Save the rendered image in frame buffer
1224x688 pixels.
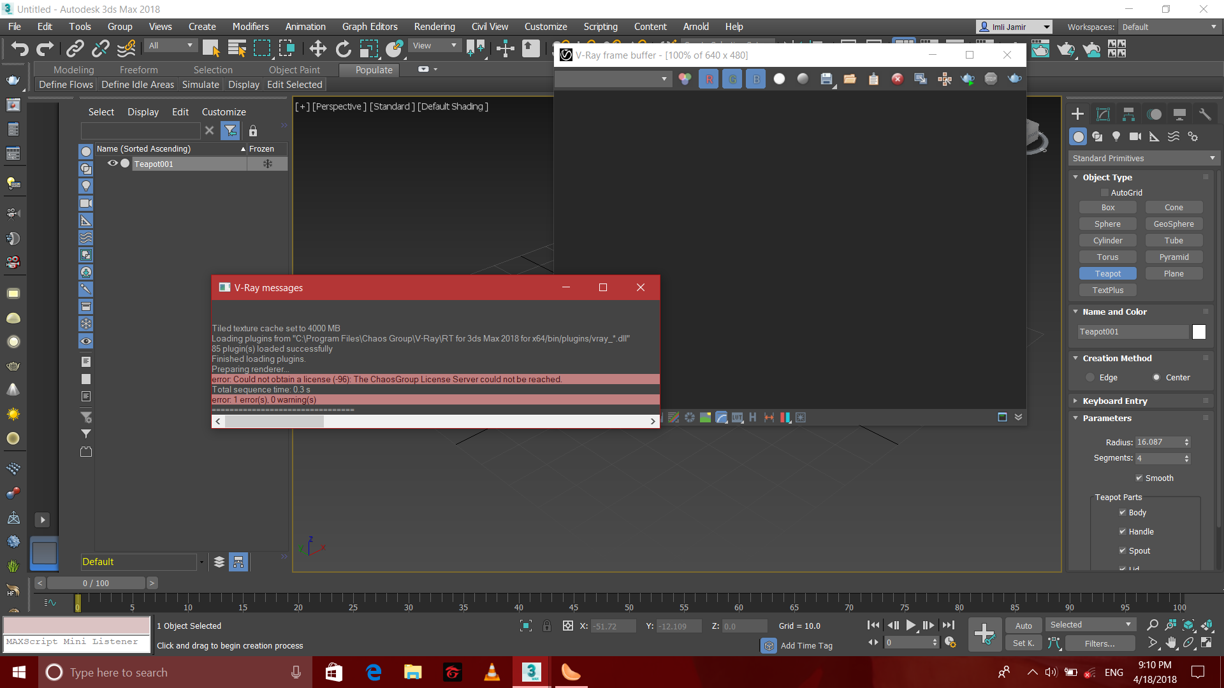pyautogui.click(x=826, y=78)
